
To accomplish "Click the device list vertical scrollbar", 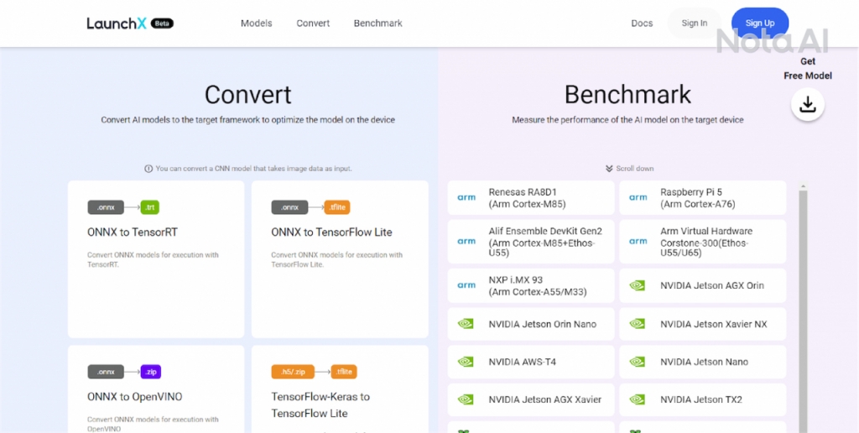I will [803, 311].
